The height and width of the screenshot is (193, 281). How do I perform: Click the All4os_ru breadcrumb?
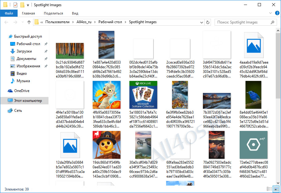84,22
